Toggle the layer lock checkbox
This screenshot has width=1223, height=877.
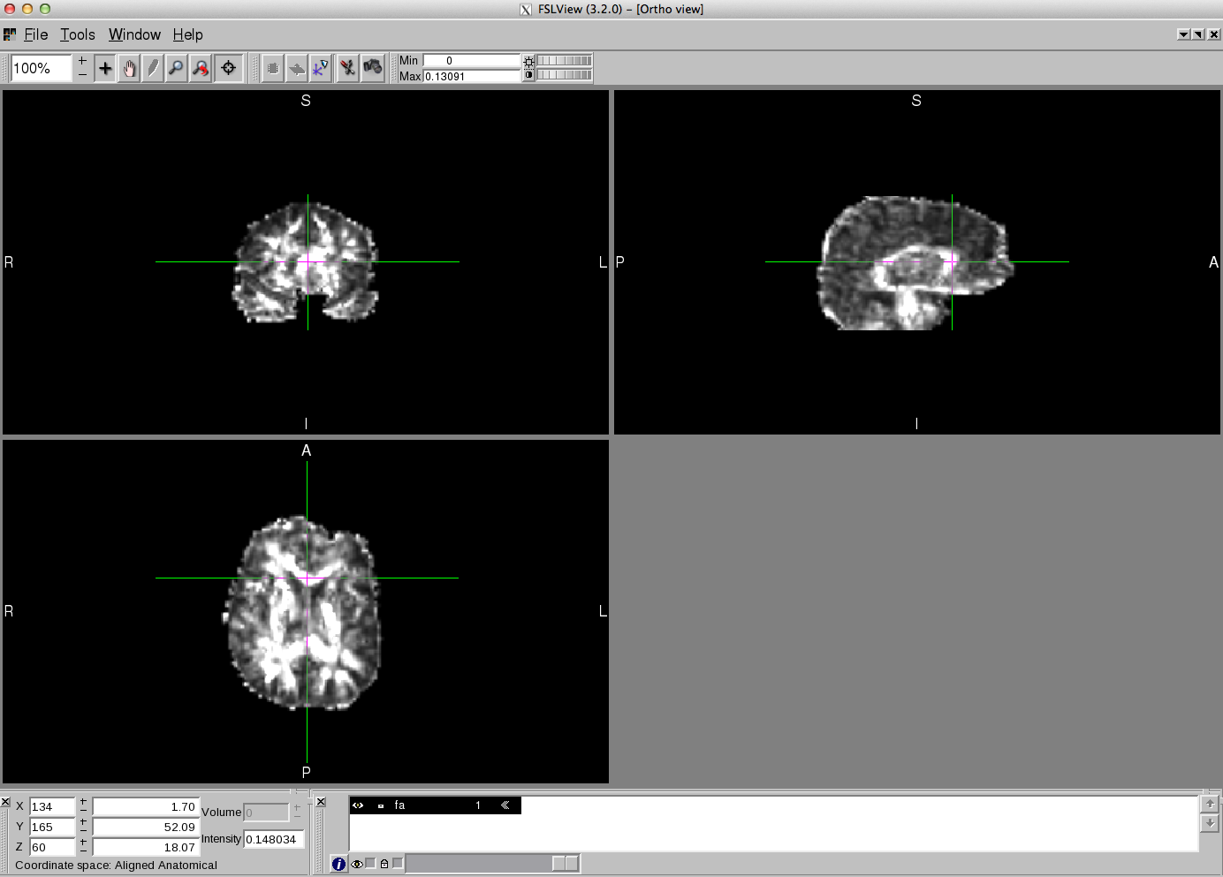coord(397,863)
